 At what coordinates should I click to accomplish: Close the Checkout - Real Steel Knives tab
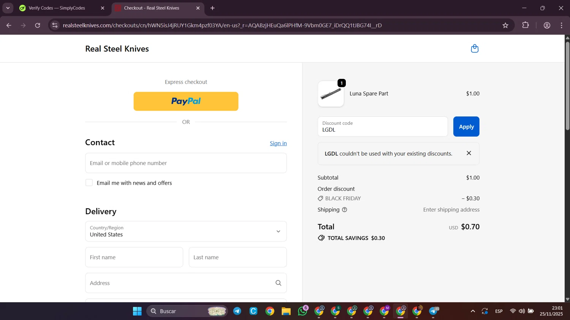[198, 8]
